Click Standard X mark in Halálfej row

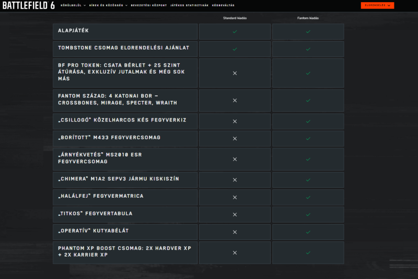click(x=235, y=197)
